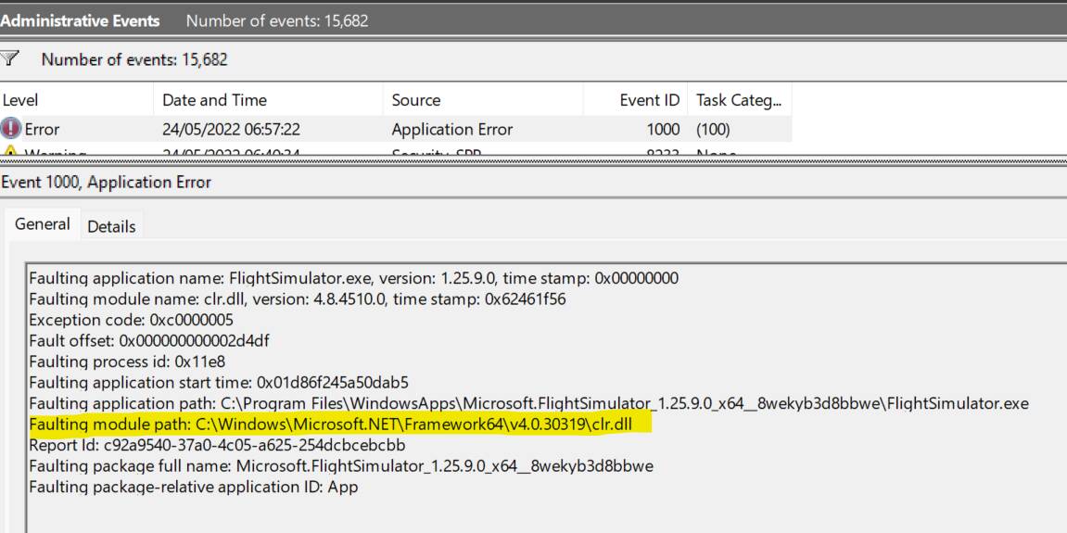Click the Event 1000, Application Error header

tap(106, 183)
